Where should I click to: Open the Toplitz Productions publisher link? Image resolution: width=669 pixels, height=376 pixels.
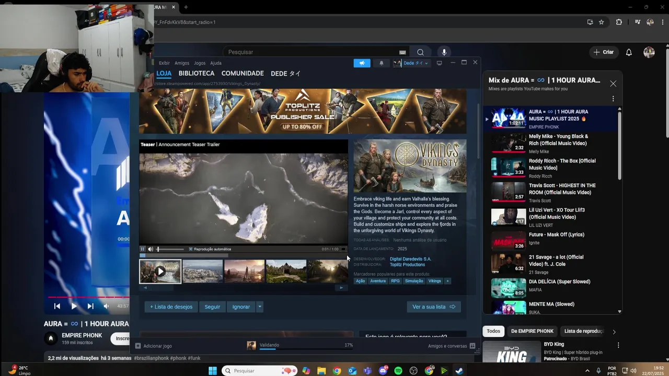pos(407,265)
